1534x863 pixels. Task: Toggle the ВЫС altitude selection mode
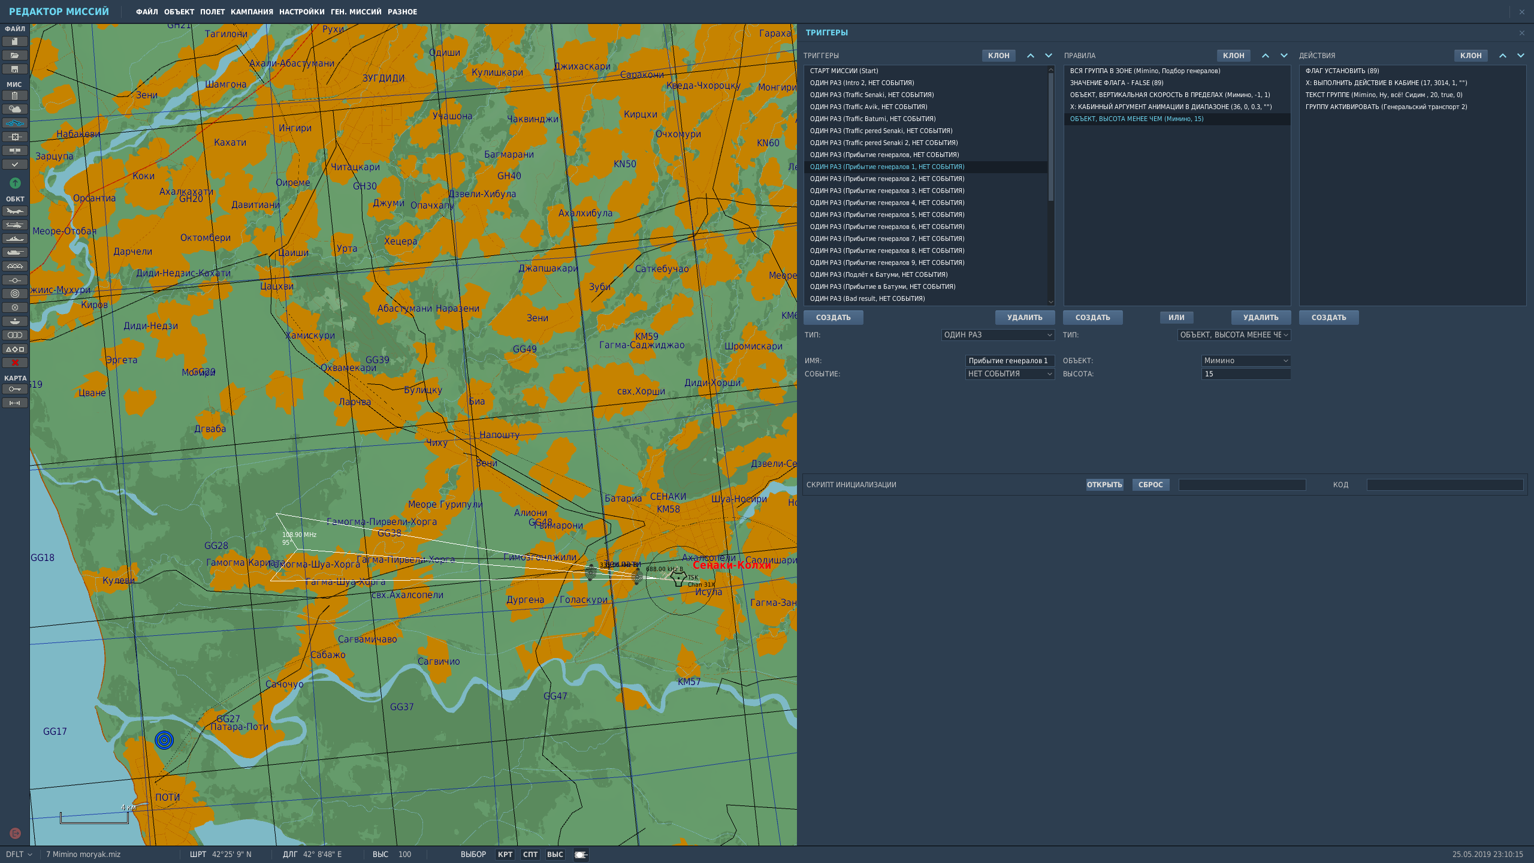555,855
